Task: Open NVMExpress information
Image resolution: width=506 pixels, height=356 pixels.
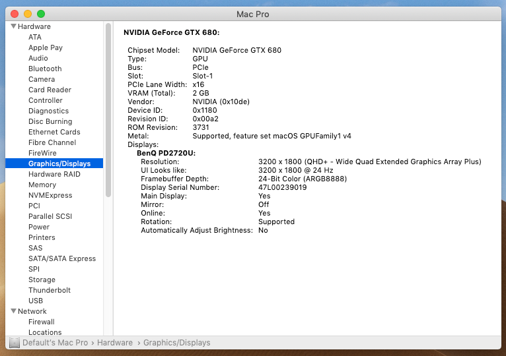Action: tap(50, 195)
